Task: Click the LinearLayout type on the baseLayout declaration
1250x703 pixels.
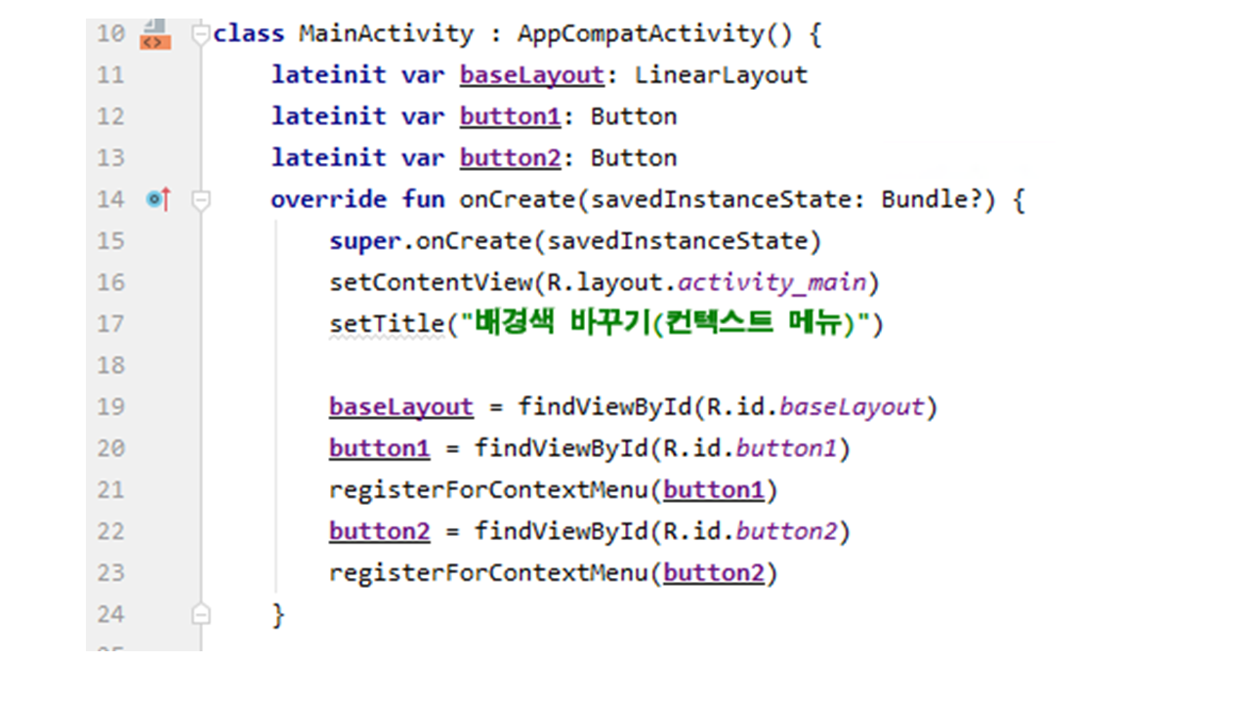Action: 721,75
